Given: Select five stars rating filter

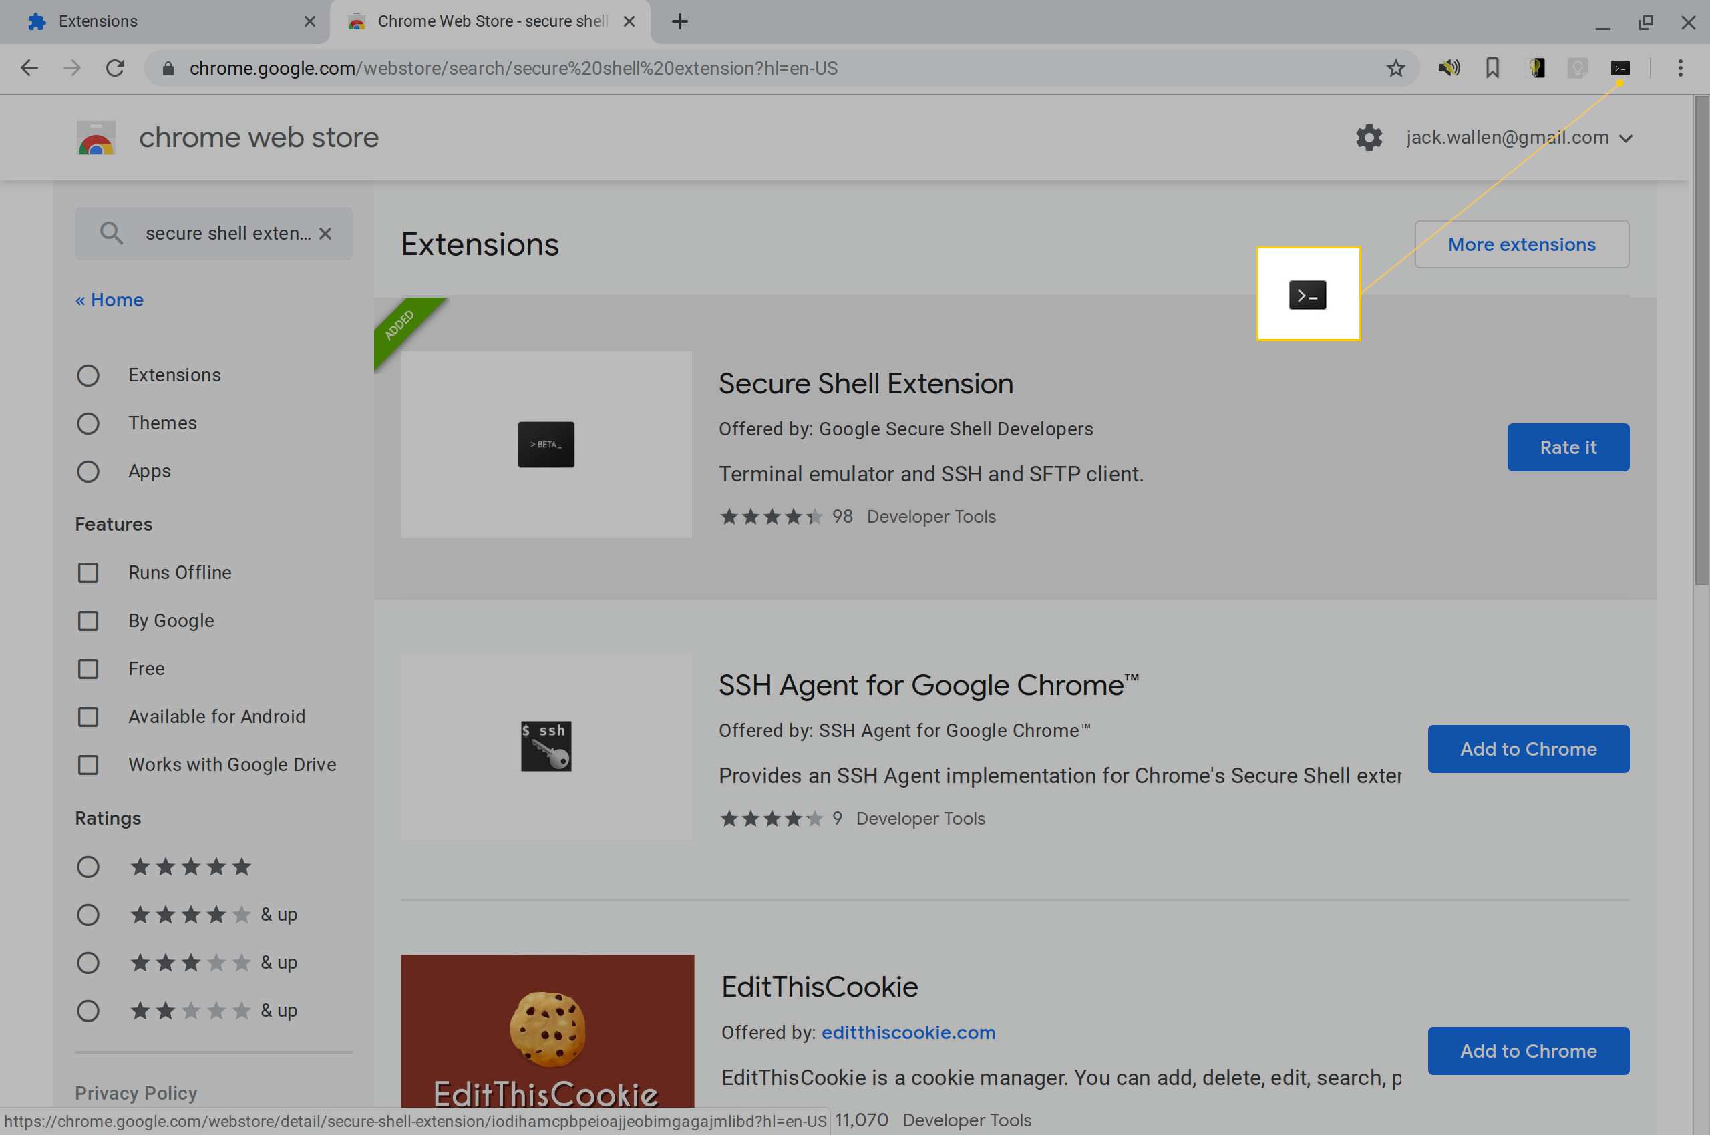Looking at the screenshot, I should (88, 867).
